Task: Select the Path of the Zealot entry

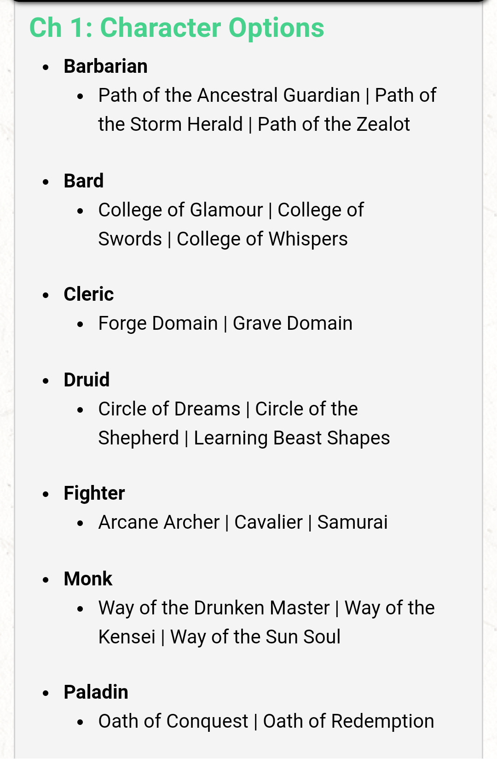Action: pyautogui.click(x=334, y=124)
